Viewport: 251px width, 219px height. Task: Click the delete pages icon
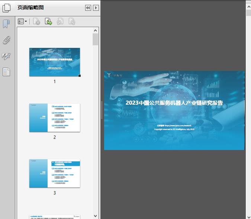pyautogui.click(x=36, y=22)
